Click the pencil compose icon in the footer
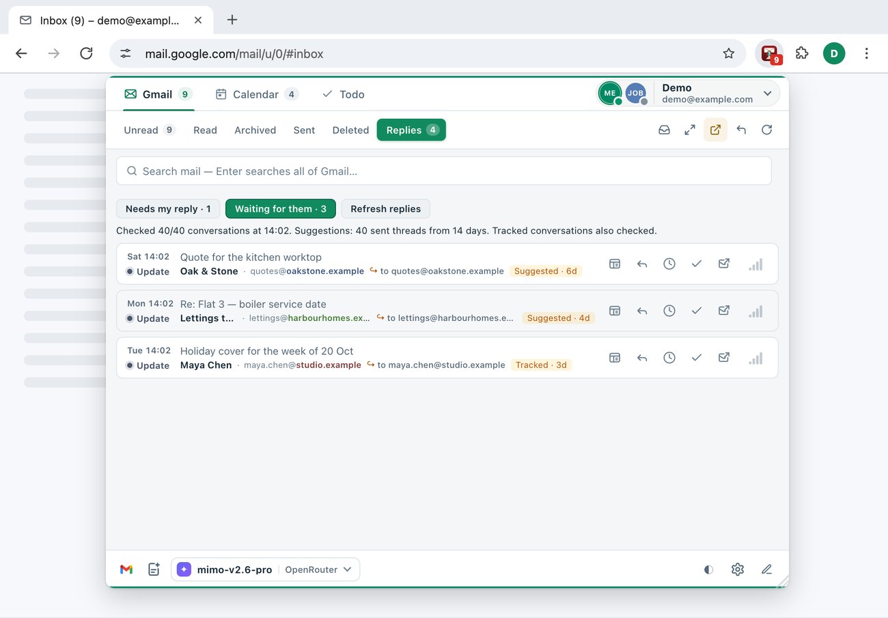The width and height of the screenshot is (888, 618). point(767,570)
